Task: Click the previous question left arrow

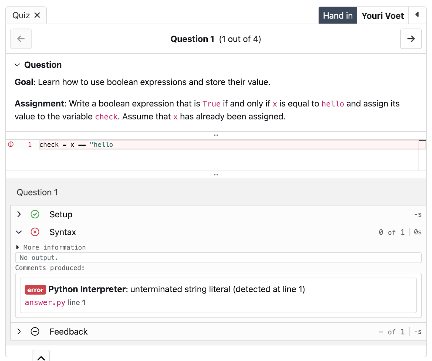Action: tap(21, 39)
